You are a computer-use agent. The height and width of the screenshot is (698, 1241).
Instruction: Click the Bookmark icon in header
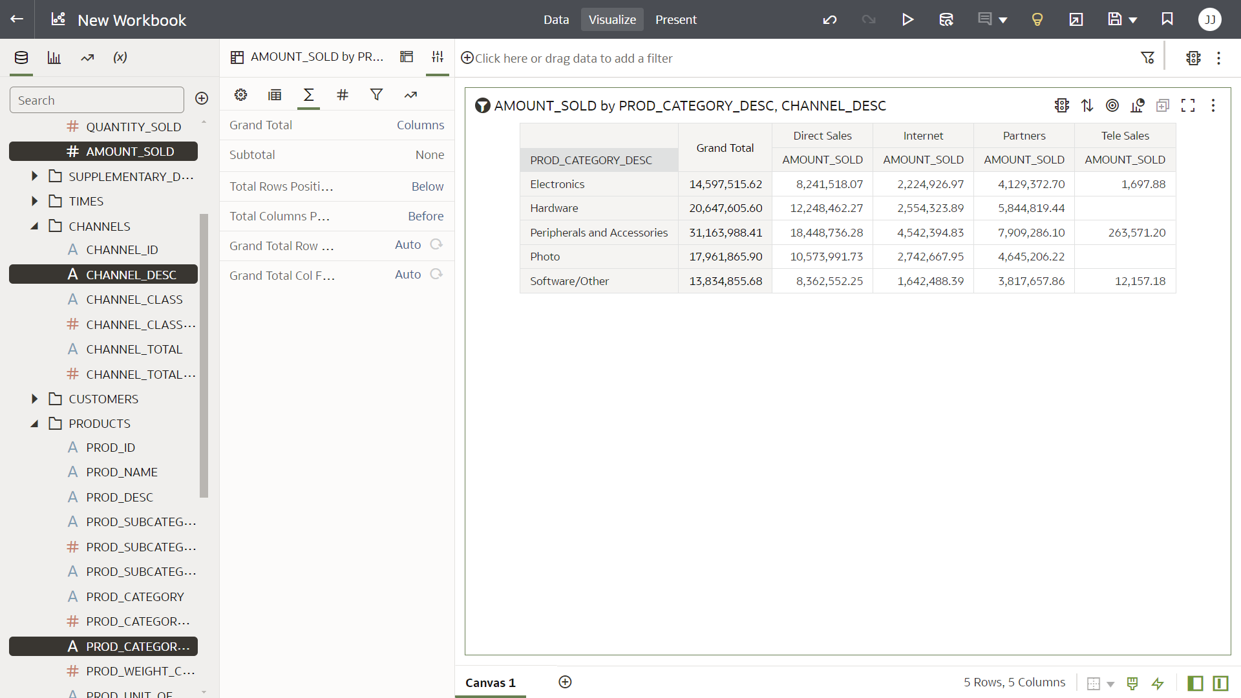pyautogui.click(x=1167, y=19)
